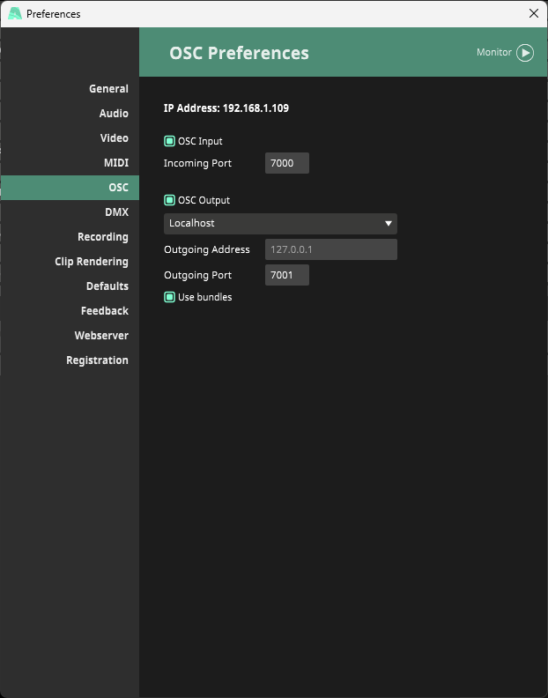548x698 pixels.
Task: Go to Webserver preferences
Action: coord(70,336)
